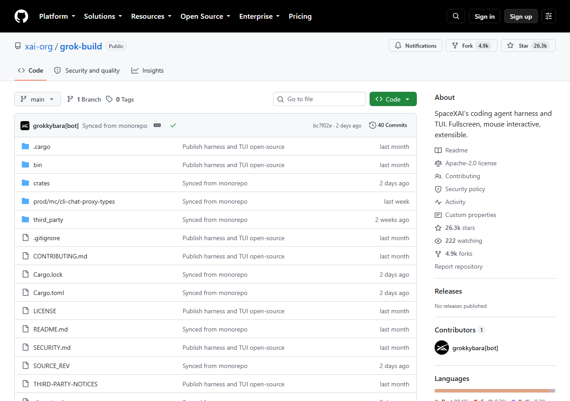Click the repository icon before xai-org
Image resolution: width=570 pixels, height=401 pixels.
[x=18, y=46]
